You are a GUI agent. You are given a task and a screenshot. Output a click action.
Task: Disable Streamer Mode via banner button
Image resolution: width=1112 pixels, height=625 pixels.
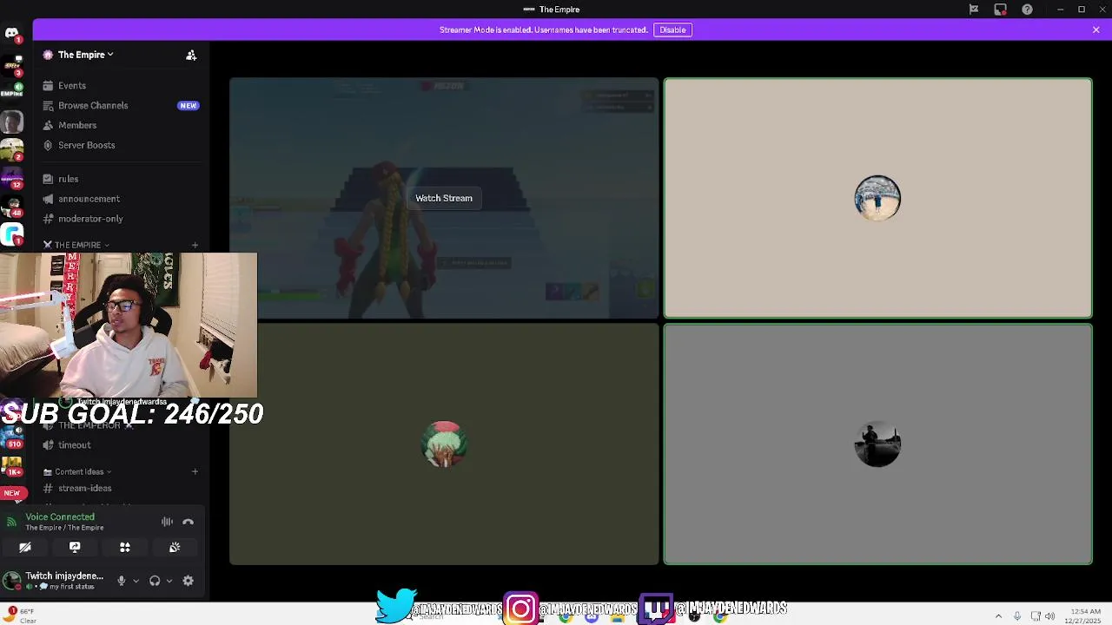[672, 30]
